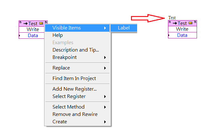
Task: Choose Help from the context menu
Action: [77, 35]
